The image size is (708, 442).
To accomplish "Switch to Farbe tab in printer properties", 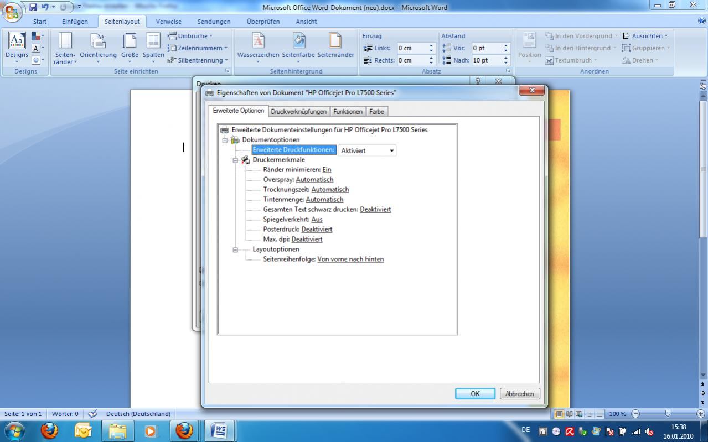I will tap(376, 112).
